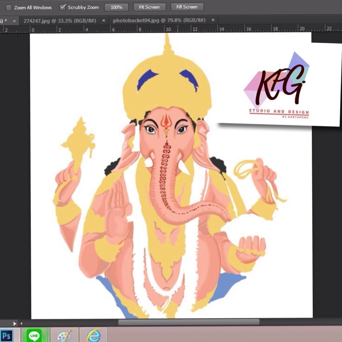Click the Fit Screen button
Image resolution: width=342 pixels, height=342 pixels.
149,7
